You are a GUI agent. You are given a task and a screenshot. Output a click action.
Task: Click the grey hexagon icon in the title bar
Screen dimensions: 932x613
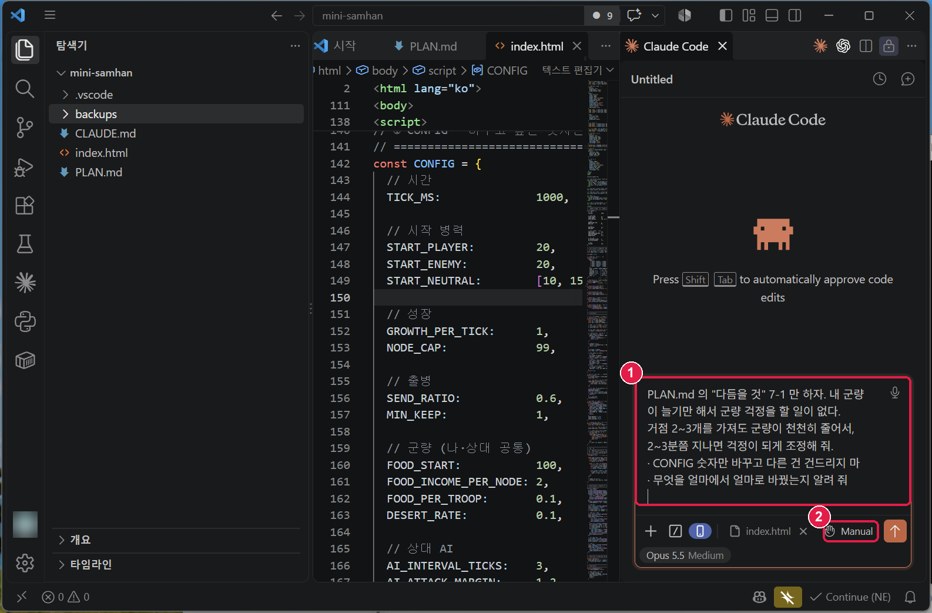685,15
